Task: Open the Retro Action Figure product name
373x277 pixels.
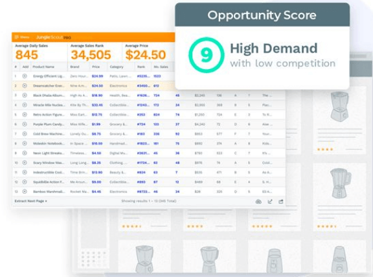Action: click(49, 114)
